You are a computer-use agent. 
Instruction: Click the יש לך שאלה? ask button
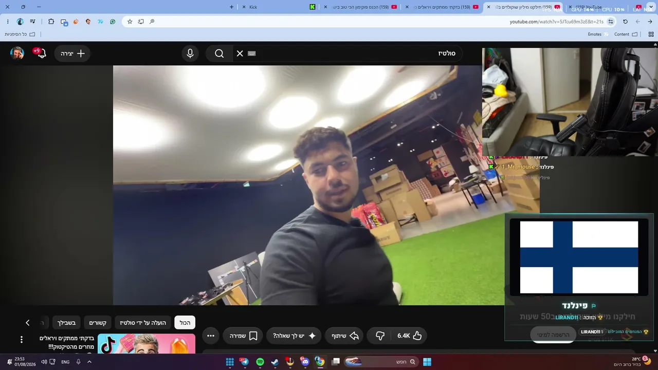295,336
